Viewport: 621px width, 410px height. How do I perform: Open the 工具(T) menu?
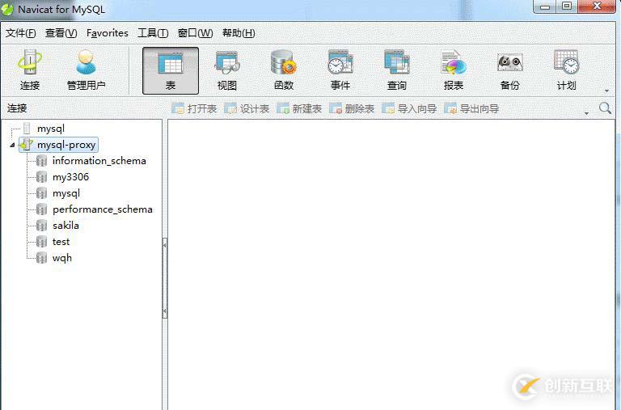(153, 33)
